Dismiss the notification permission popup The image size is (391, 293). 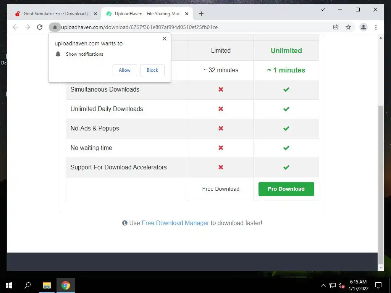tap(164, 39)
